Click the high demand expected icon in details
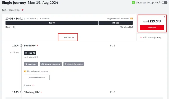Viewport: 169px width, 99px height. (25, 71)
